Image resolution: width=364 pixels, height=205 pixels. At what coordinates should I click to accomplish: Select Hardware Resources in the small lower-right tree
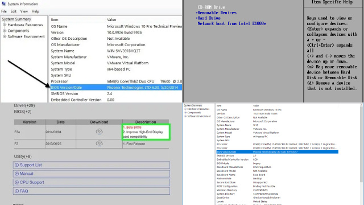coord(198,109)
